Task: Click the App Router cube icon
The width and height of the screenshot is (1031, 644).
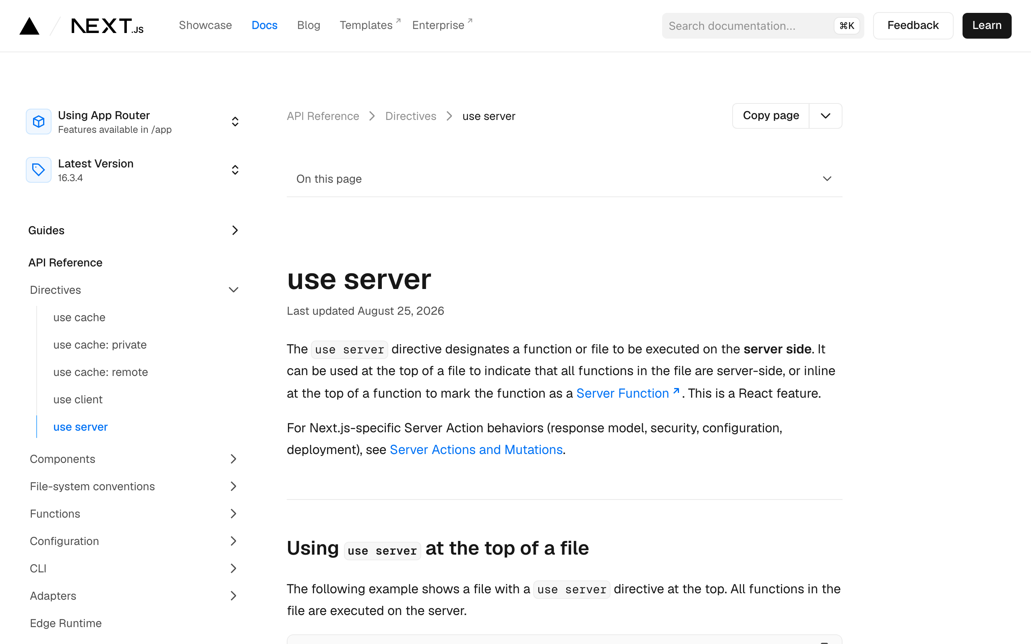Action: coord(39,122)
